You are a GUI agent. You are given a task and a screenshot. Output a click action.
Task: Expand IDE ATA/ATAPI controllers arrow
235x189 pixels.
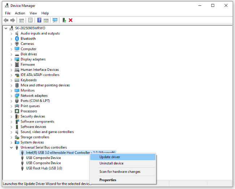(12, 75)
